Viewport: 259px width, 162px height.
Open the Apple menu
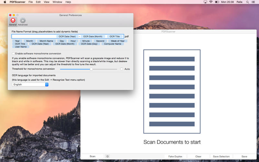click(5, 2)
